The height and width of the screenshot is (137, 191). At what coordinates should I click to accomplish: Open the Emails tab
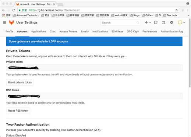[x=85, y=32]
